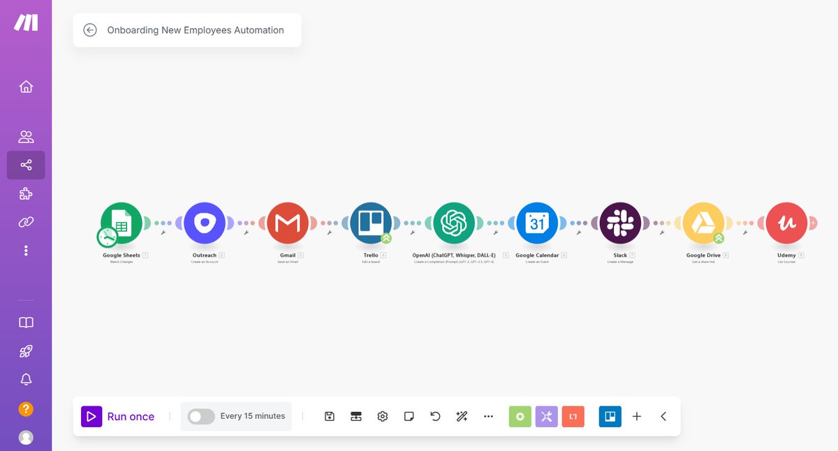Click the Run once button
Screen dimensions: 838x451
119,416
